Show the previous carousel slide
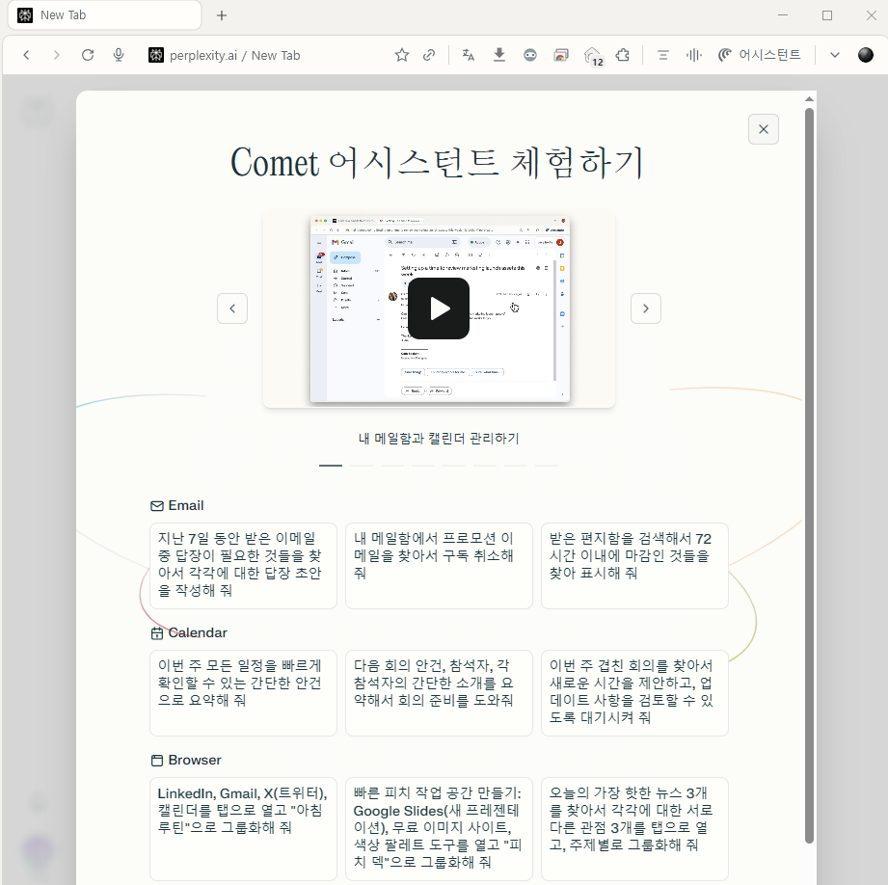 (x=232, y=308)
